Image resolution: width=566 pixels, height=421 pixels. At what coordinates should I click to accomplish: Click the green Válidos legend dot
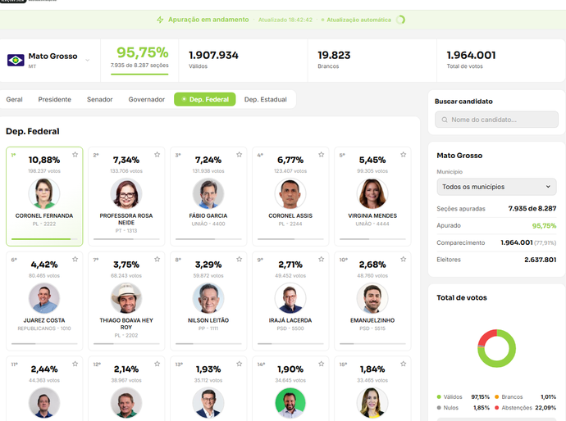(x=439, y=397)
